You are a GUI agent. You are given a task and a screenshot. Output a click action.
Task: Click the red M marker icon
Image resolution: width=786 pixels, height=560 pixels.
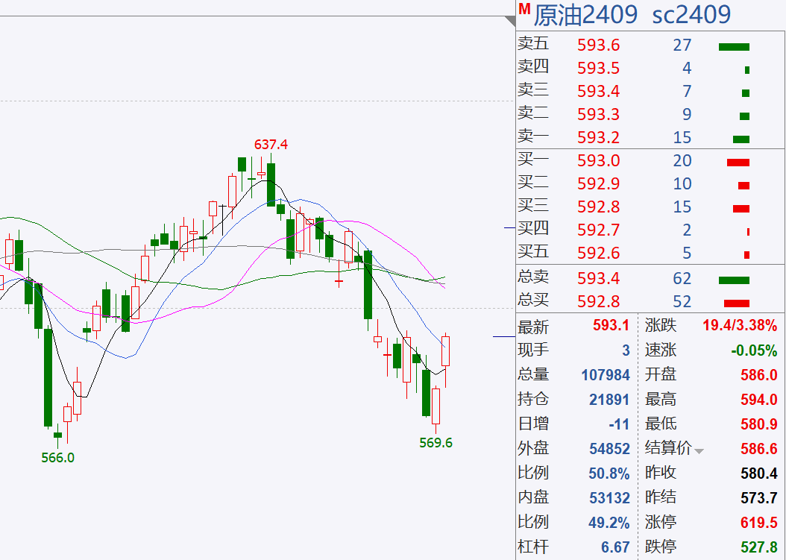[x=524, y=9]
